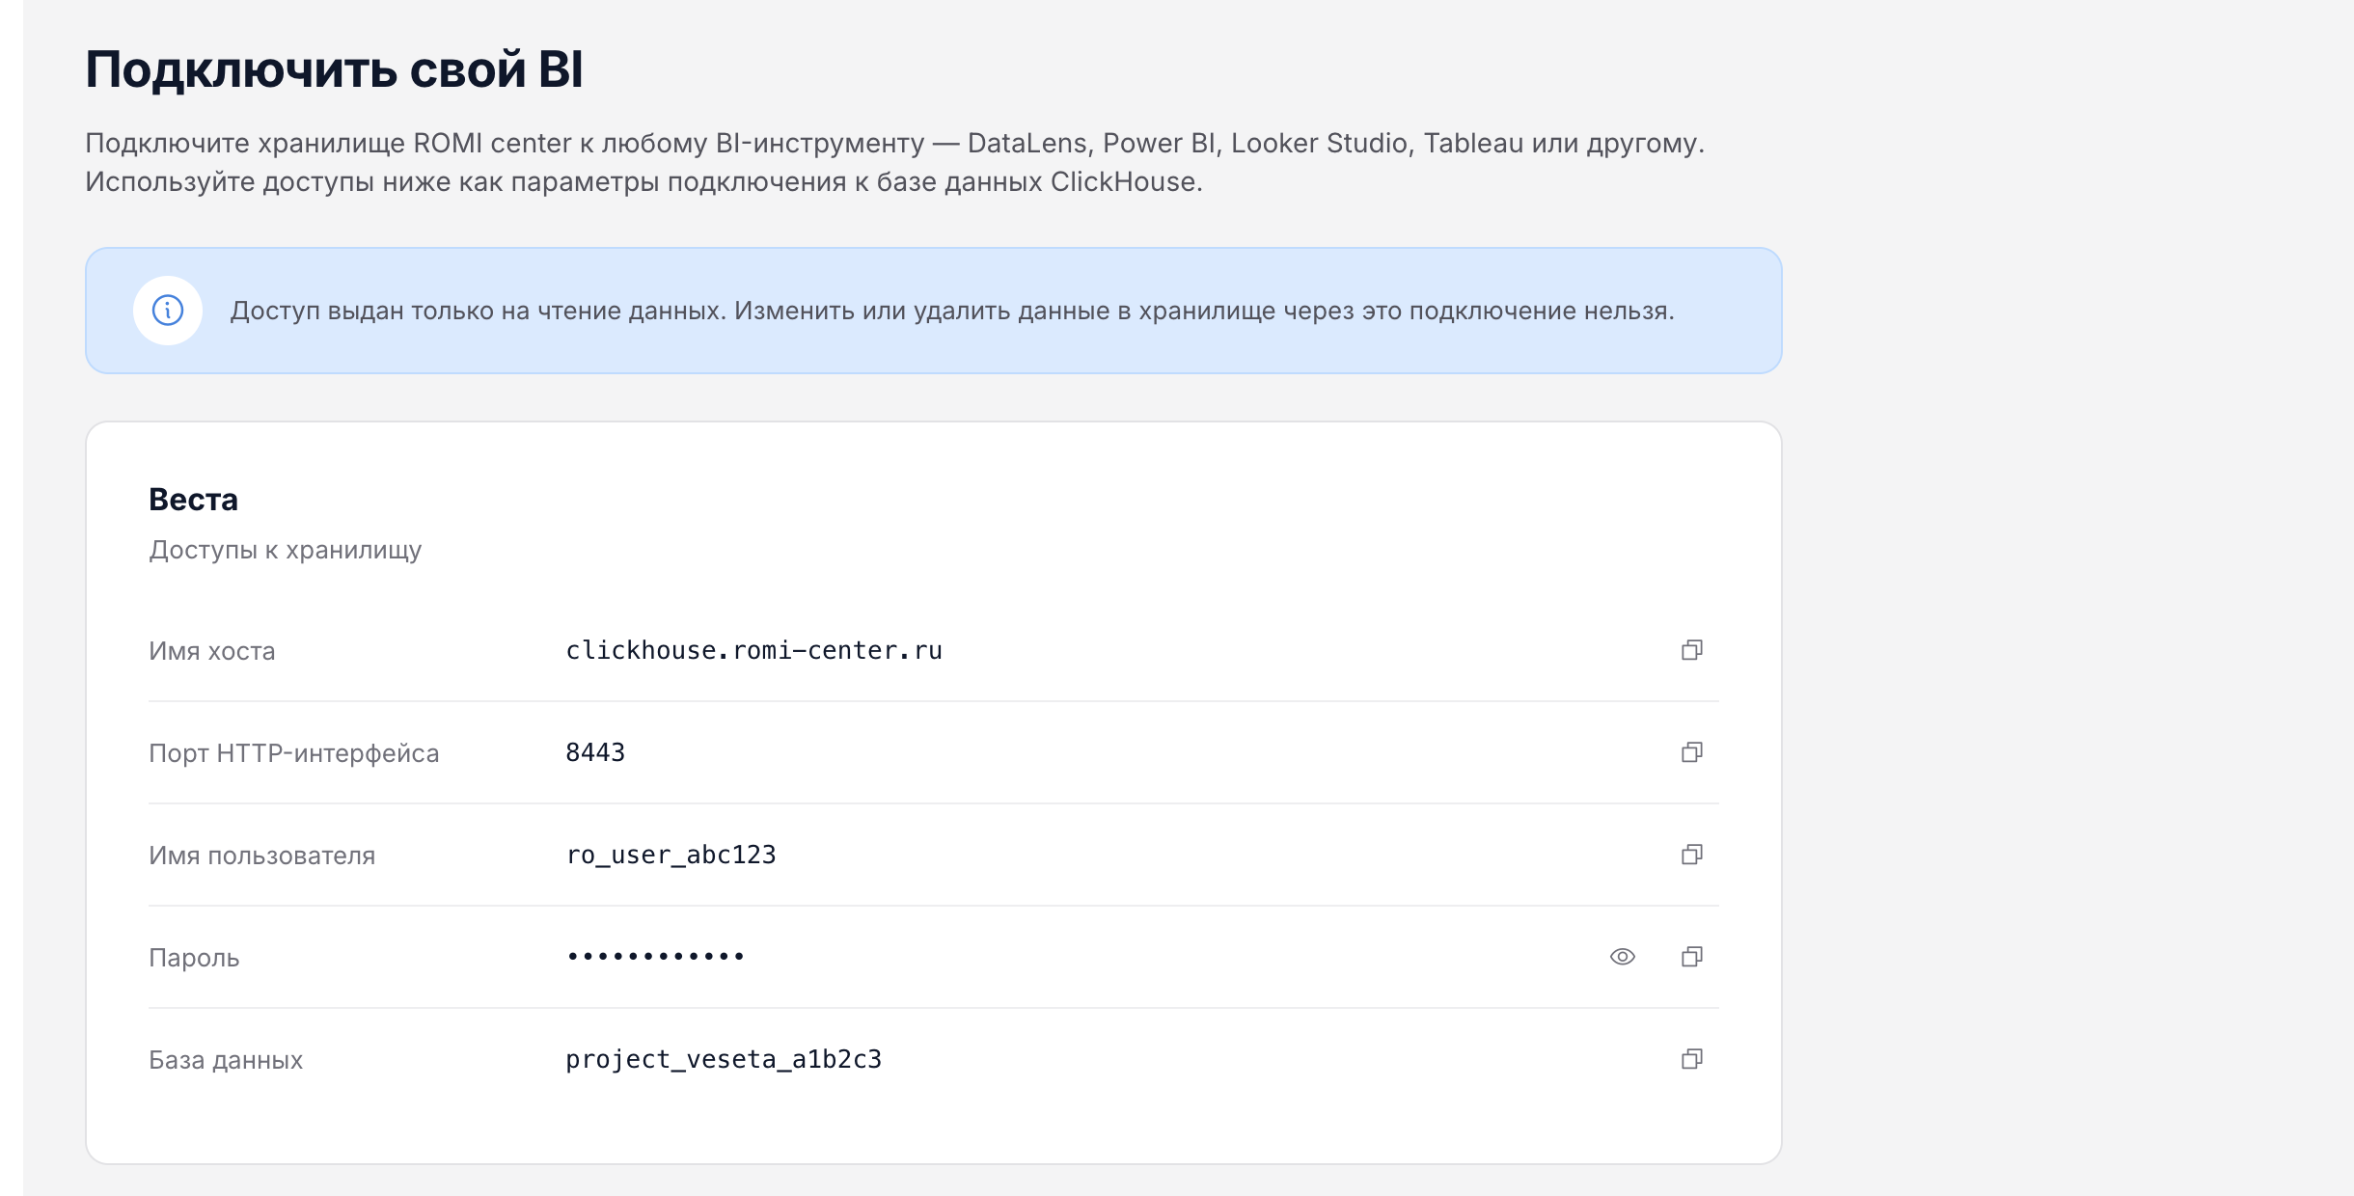Copy the database name project_veseta_a1b2c3
The width and height of the screenshot is (2354, 1196).
1691,1059
